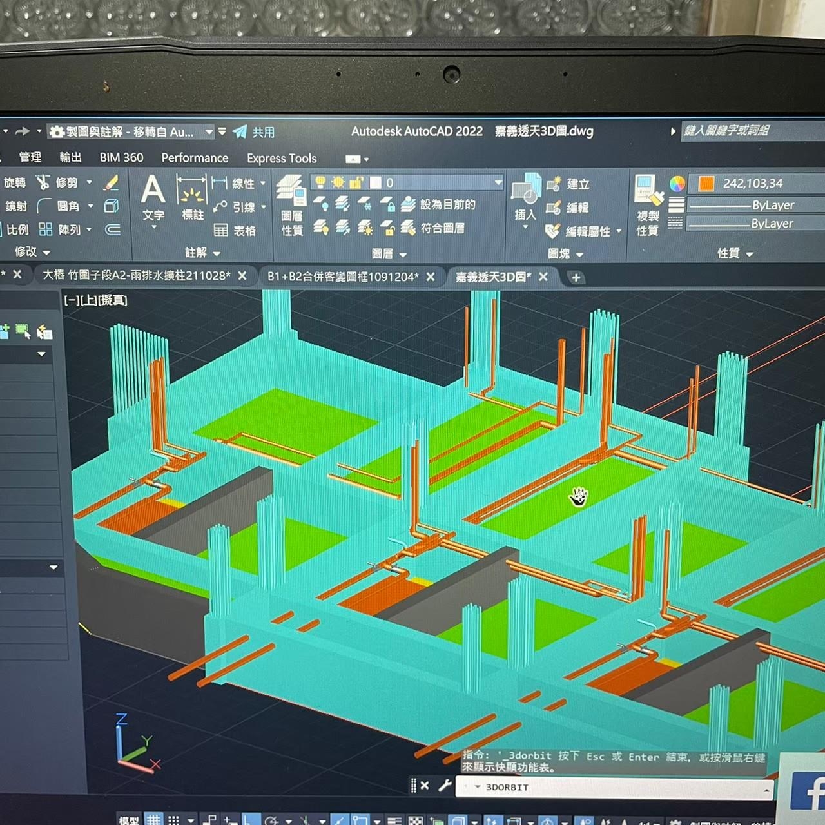The height and width of the screenshot is (825, 825).
Task: Expand the 性質 properties panel
Action: coord(735,253)
